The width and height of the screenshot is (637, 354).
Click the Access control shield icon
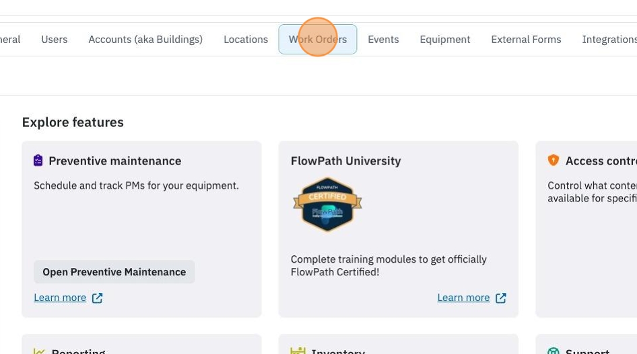click(553, 160)
